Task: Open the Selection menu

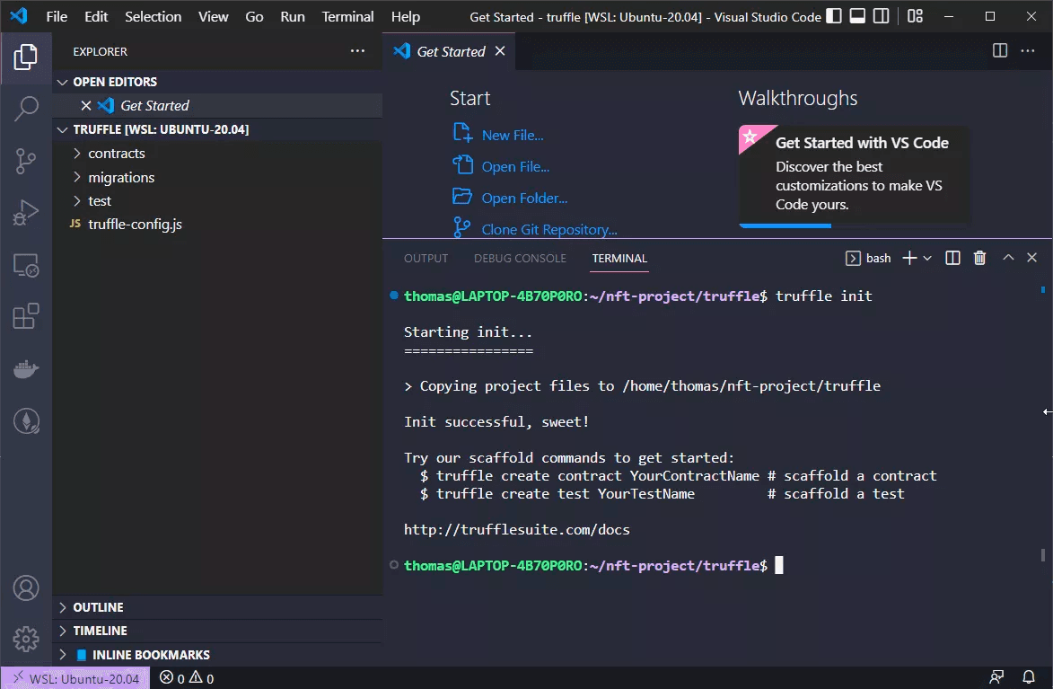Action: pyautogui.click(x=154, y=17)
